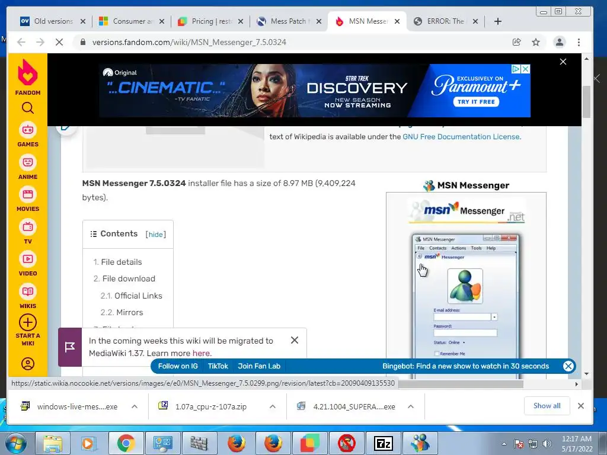Open the Movies section icon

point(27,194)
